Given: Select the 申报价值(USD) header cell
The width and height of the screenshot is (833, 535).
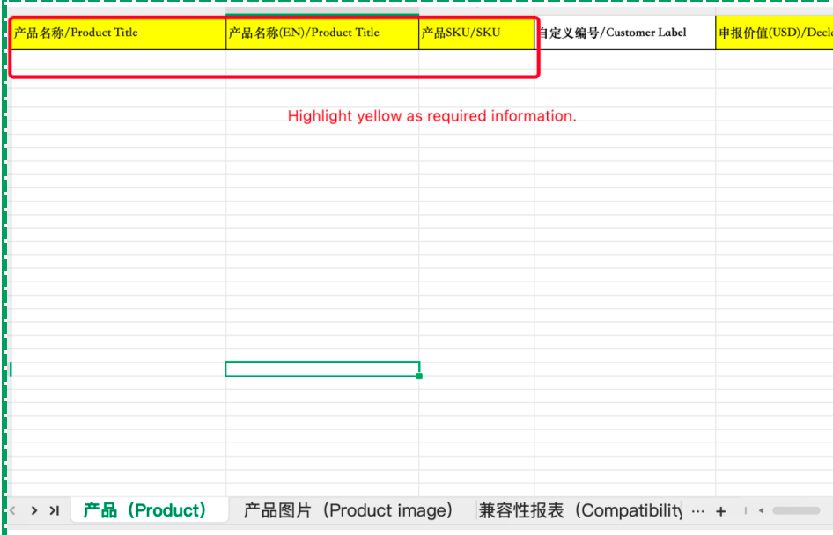Looking at the screenshot, I should click(x=773, y=33).
